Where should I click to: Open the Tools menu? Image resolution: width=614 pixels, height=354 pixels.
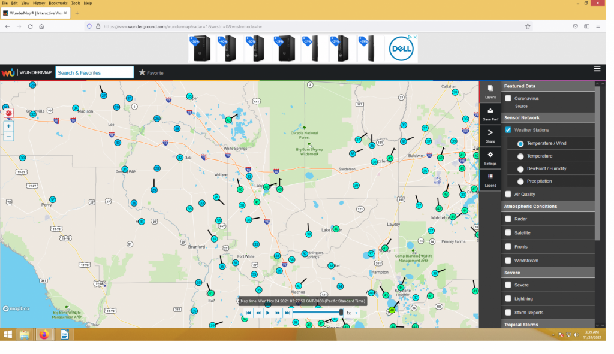pos(76,3)
